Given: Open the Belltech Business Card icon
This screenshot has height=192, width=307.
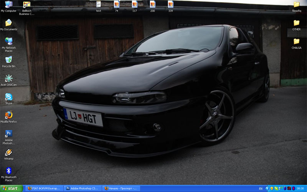Looking at the screenshot, I should (x=26, y=5).
